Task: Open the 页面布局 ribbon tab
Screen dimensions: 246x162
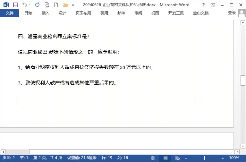Action: coord(83,13)
